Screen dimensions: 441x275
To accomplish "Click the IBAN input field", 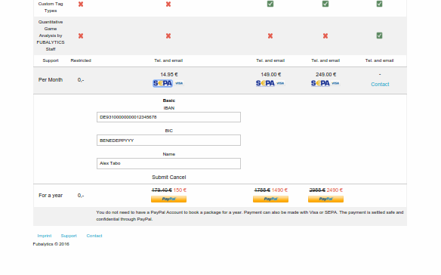I will [168, 117].
